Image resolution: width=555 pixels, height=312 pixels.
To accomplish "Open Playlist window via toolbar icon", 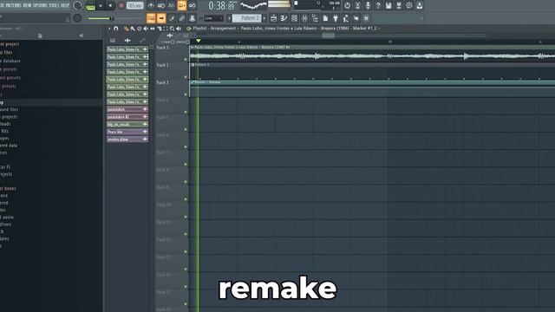I will click(x=274, y=18).
